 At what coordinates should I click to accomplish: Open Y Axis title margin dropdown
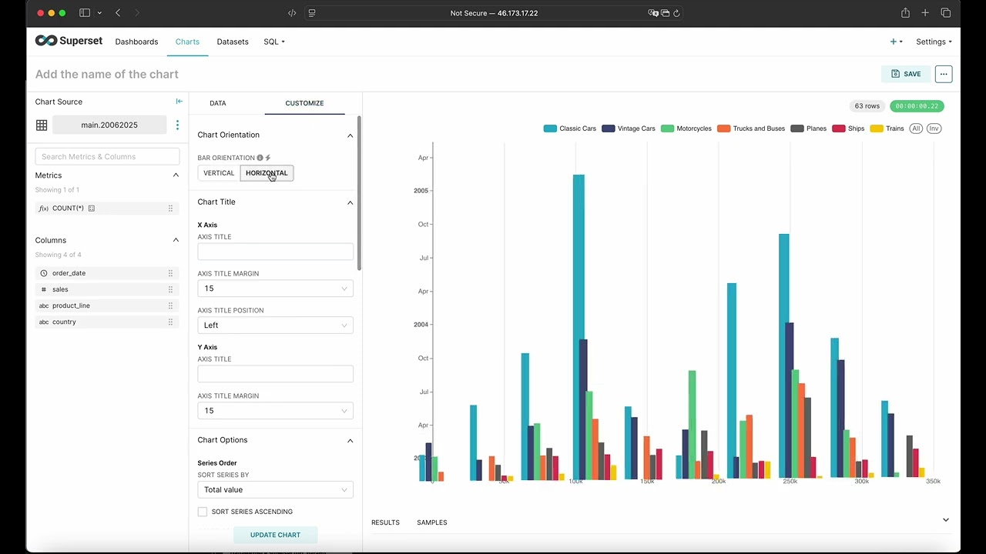(x=275, y=411)
